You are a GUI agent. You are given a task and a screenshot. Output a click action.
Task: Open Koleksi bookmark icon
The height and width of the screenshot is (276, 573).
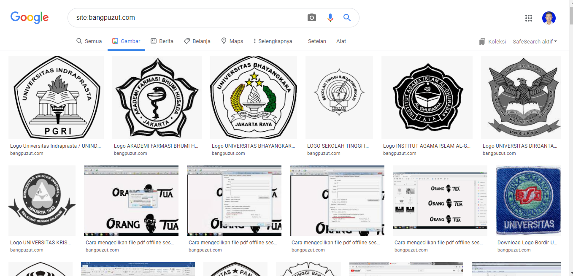[482, 41]
